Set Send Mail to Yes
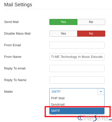This screenshot has height=122, width=112. (x=63, y=22)
